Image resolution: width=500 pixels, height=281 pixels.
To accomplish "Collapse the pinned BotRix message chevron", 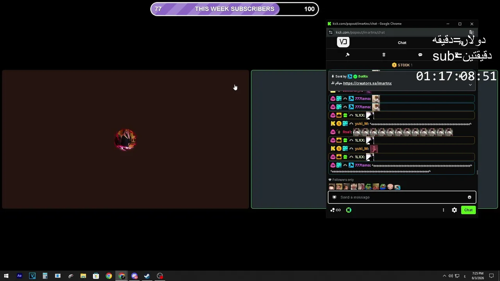I will coord(470,85).
